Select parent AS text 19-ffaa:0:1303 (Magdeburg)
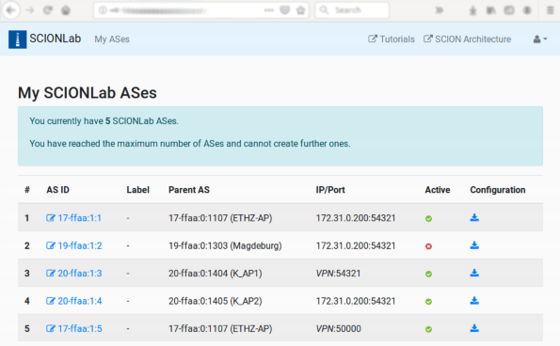The height and width of the screenshot is (346, 560). (x=225, y=245)
